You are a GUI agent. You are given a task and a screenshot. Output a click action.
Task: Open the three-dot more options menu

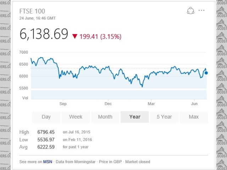click(x=202, y=11)
